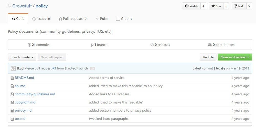Open the Issues tab

[x=41, y=19]
